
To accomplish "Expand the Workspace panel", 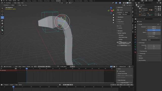I will point(120,31).
